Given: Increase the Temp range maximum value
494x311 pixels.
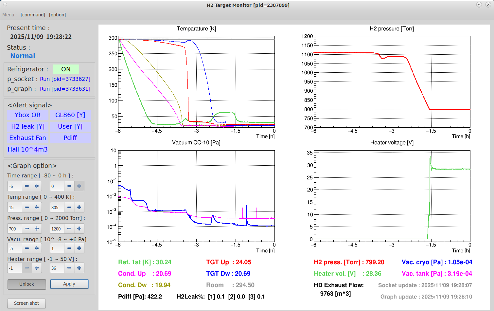Looking at the screenshot, I should [79, 207].
